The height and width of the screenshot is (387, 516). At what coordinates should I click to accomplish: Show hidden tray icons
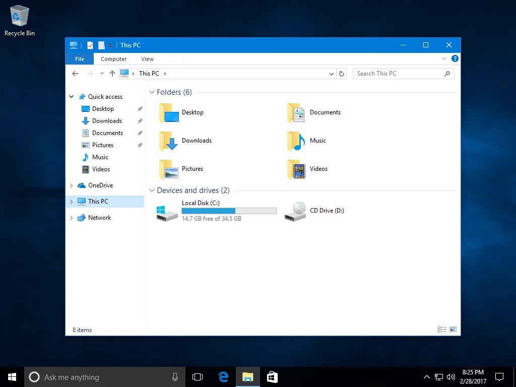click(426, 377)
